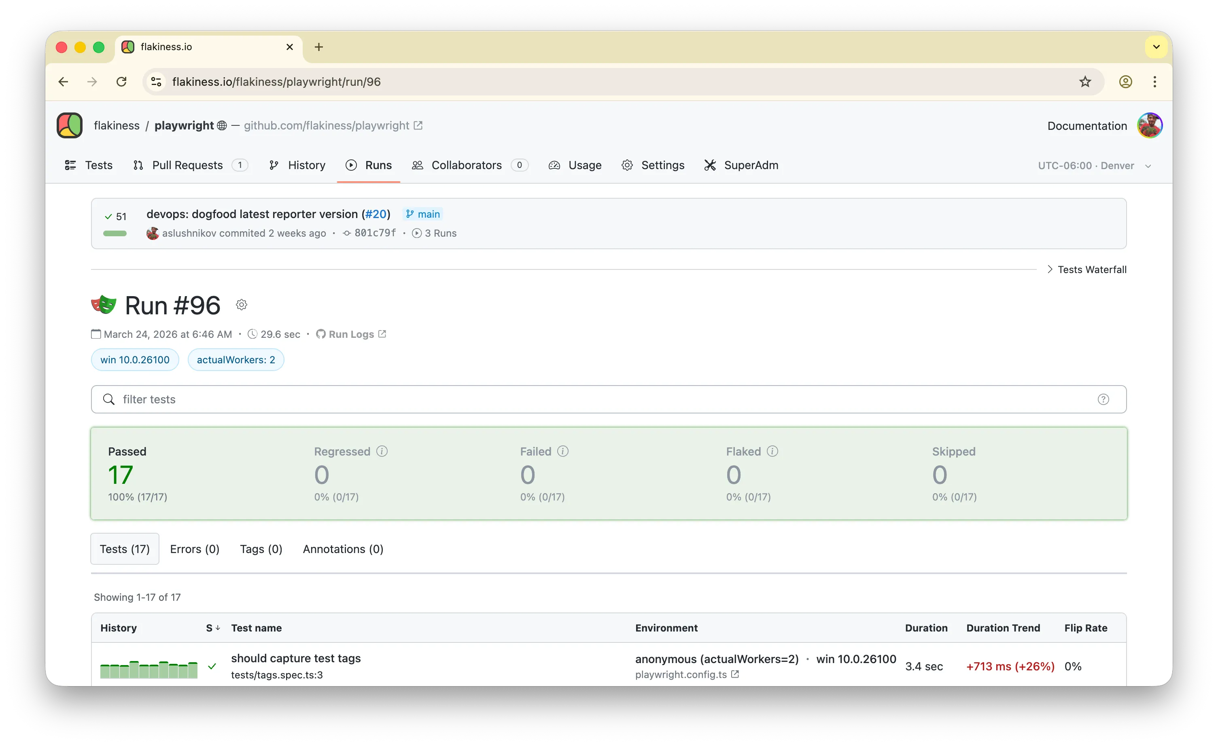Click the playwright project breadcrumb

pos(184,125)
